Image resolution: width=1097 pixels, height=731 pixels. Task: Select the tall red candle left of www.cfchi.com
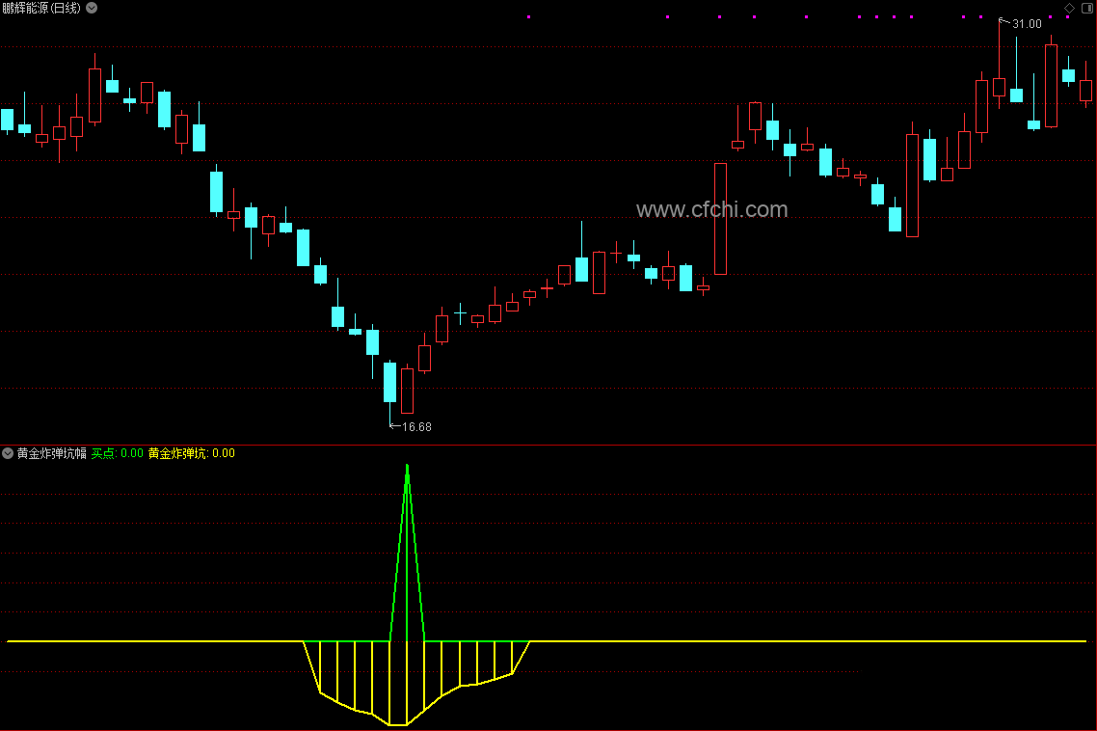[x=721, y=219]
